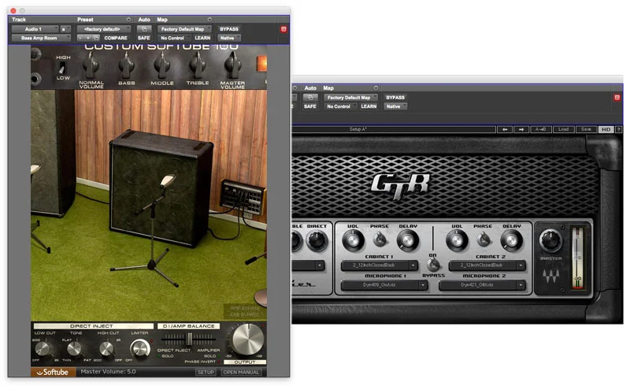Flip the Cabinet 2 Phase switch in GTR
The image size is (630, 386).
(x=484, y=239)
